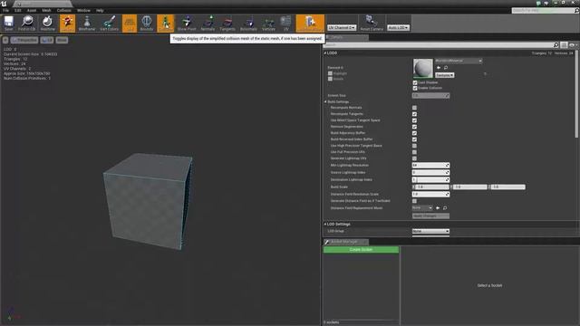This screenshot has width=580, height=326.
Task: Open the Window menu
Action: tap(83, 10)
